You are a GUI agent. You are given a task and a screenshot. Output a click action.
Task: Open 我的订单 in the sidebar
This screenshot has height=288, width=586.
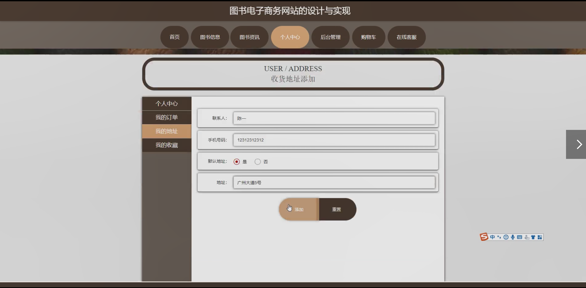coord(167,117)
